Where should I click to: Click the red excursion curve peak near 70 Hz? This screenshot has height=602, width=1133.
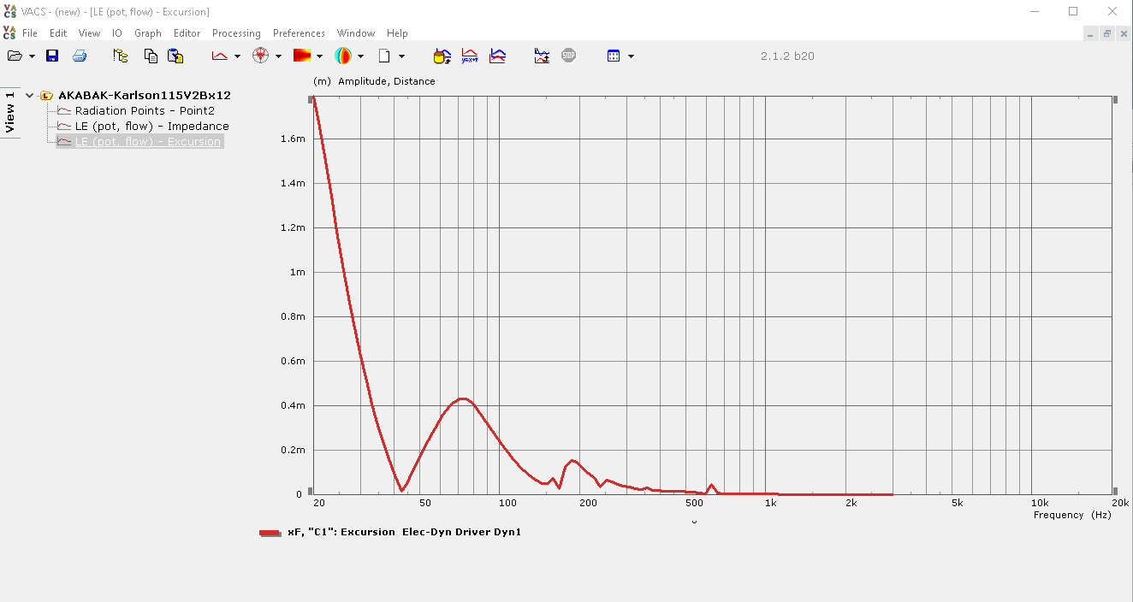click(462, 398)
